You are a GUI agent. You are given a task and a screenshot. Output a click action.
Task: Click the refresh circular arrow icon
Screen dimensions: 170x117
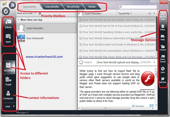[6, 11]
